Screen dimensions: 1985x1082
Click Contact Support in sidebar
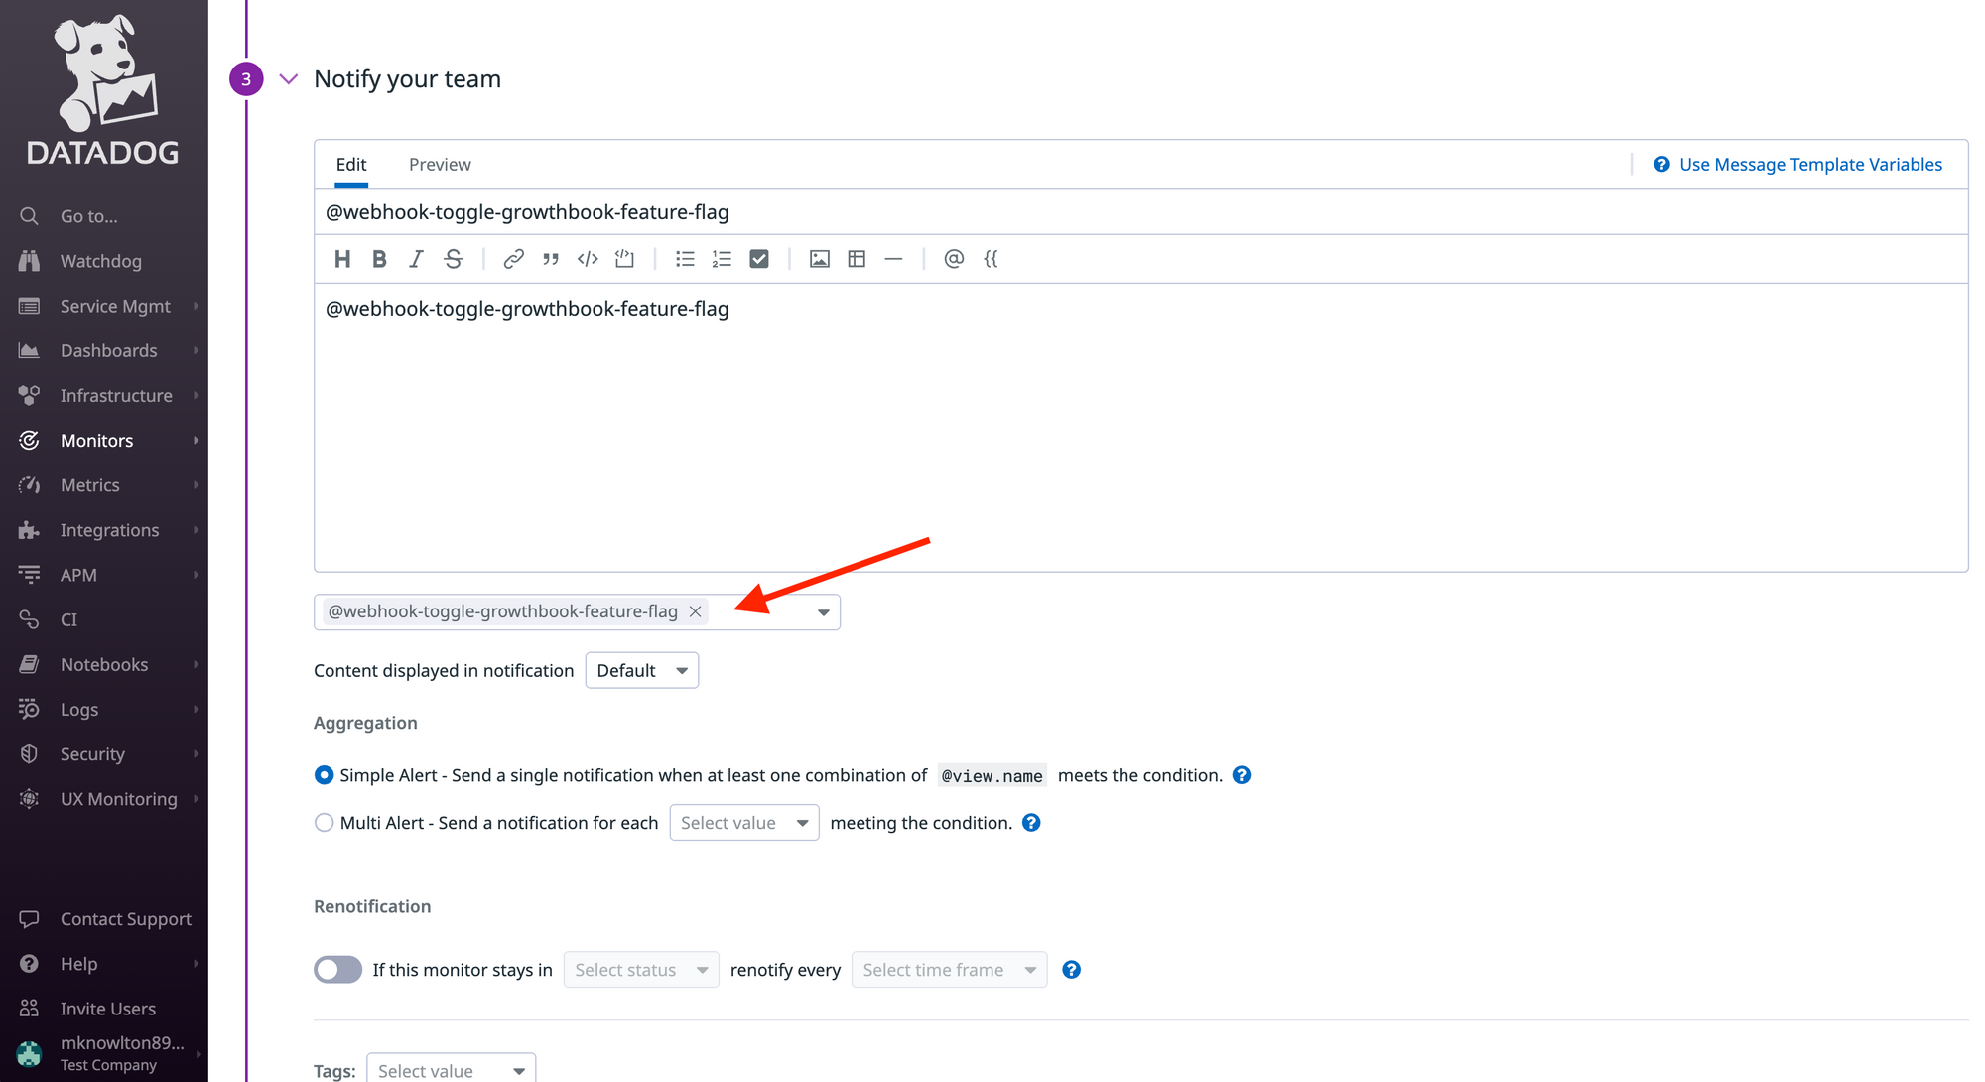point(104,919)
